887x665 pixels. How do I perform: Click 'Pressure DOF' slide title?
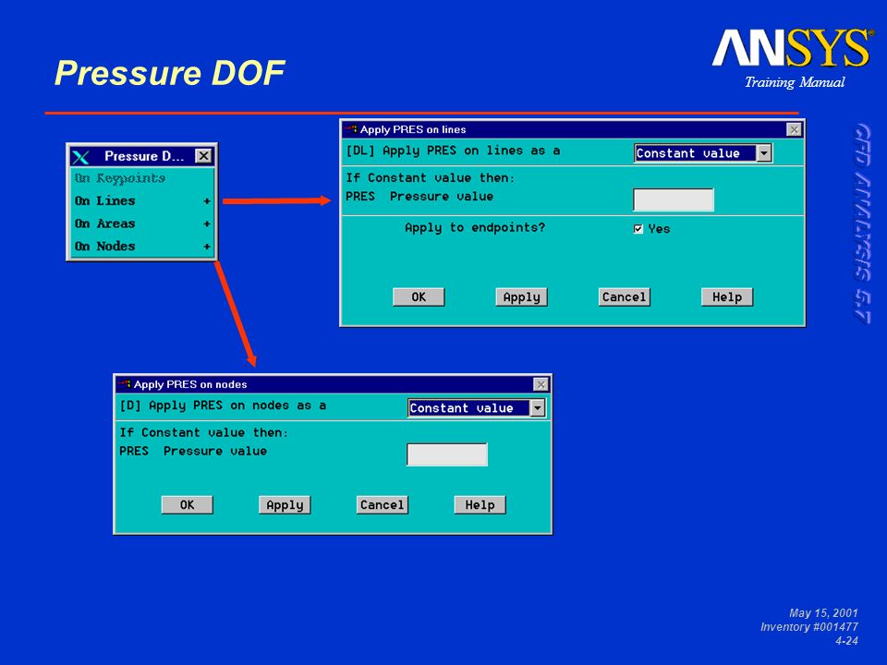pos(169,73)
